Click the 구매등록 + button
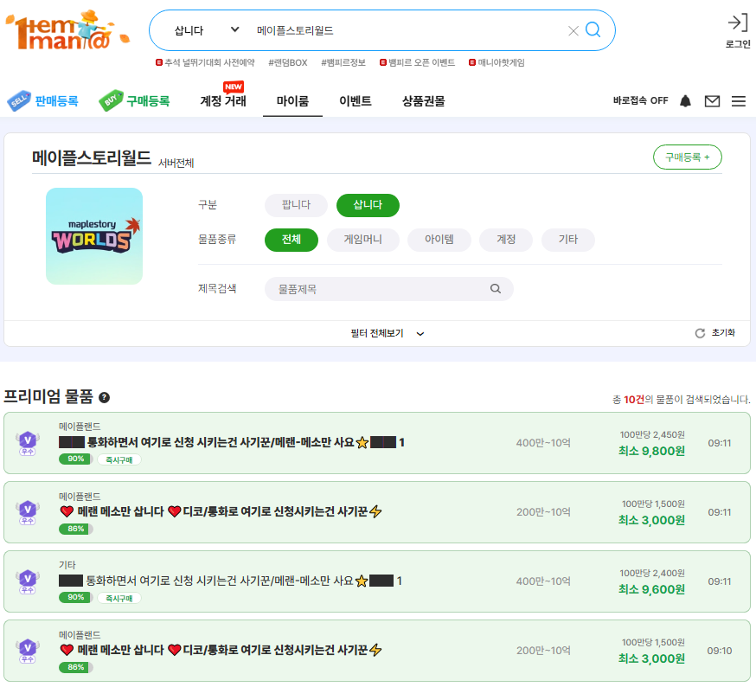The width and height of the screenshot is (756, 687). tap(687, 157)
